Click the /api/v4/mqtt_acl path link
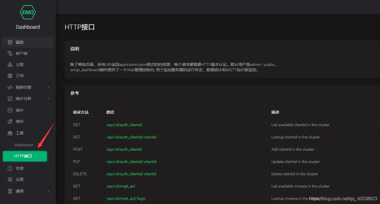The width and height of the screenshot is (380, 204). [121, 186]
